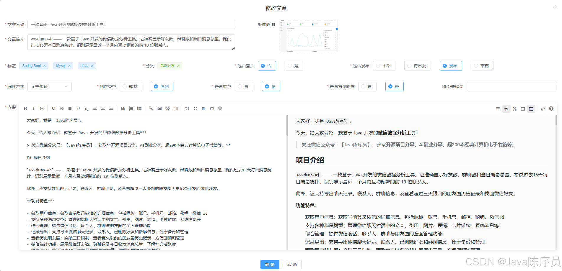The image size is (562, 271).
Task: Insert an ordered numbered list
Action: pyautogui.click(x=131, y=109)
